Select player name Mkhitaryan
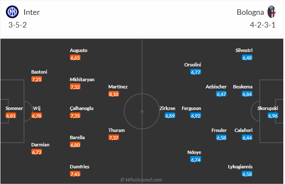 coord(82,80)
